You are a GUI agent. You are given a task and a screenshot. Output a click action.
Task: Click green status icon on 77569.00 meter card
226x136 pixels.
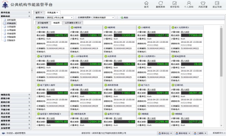[x=173, y=27]
